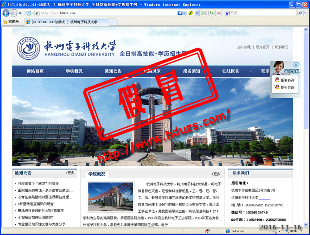Open a new blank tab

click(x=113, y=22)
